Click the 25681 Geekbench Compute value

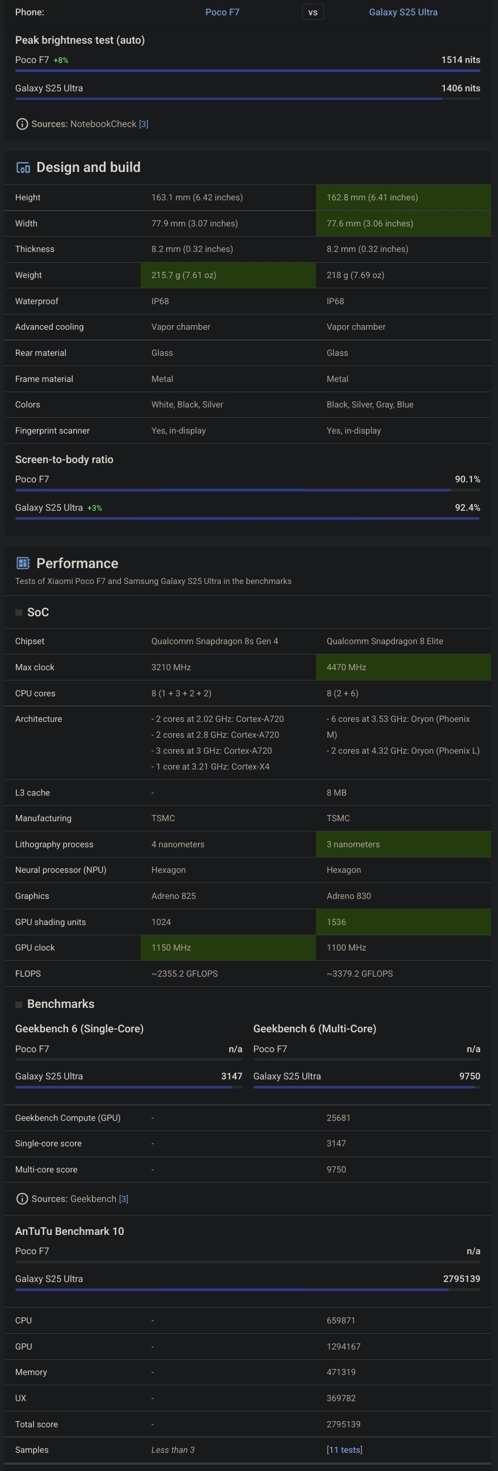click(x=338, y=1117)
